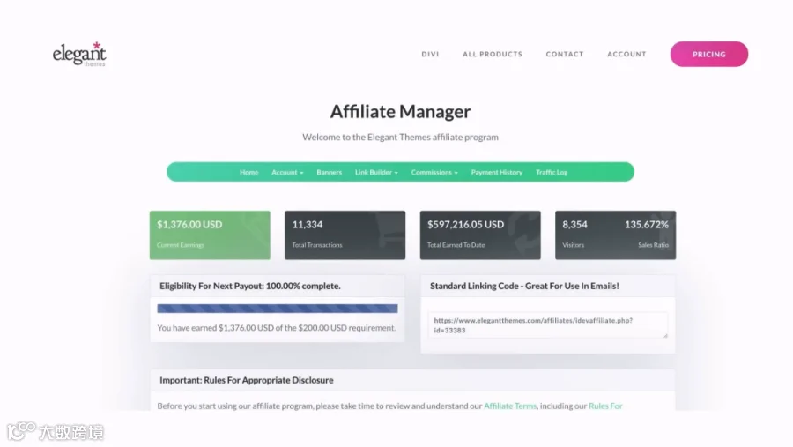This screenshot has height=447, width=793.
Task: Open the Affiliate Terms link
Action: click(x=510, y=406)
